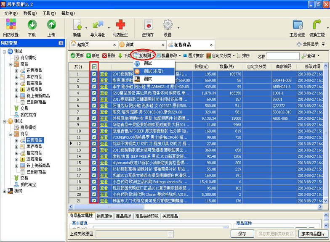
Task: Expand the third 测试 store node
Action: click(x=4, y=191)
